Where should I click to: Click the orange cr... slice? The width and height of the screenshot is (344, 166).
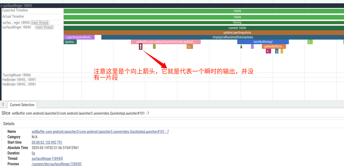tap(190, 47)
